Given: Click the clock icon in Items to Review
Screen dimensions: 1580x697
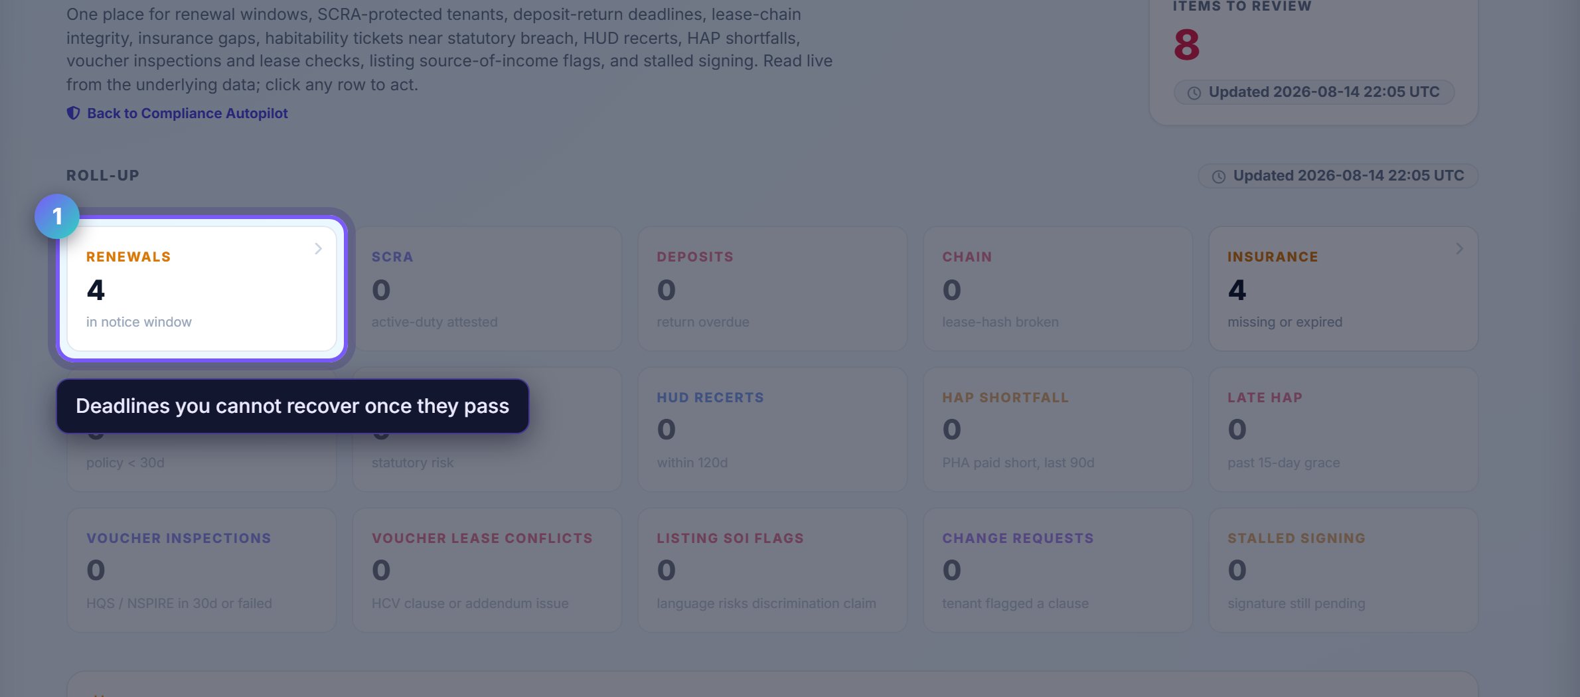Looking at the screenshot, I should click(1194, 93).
